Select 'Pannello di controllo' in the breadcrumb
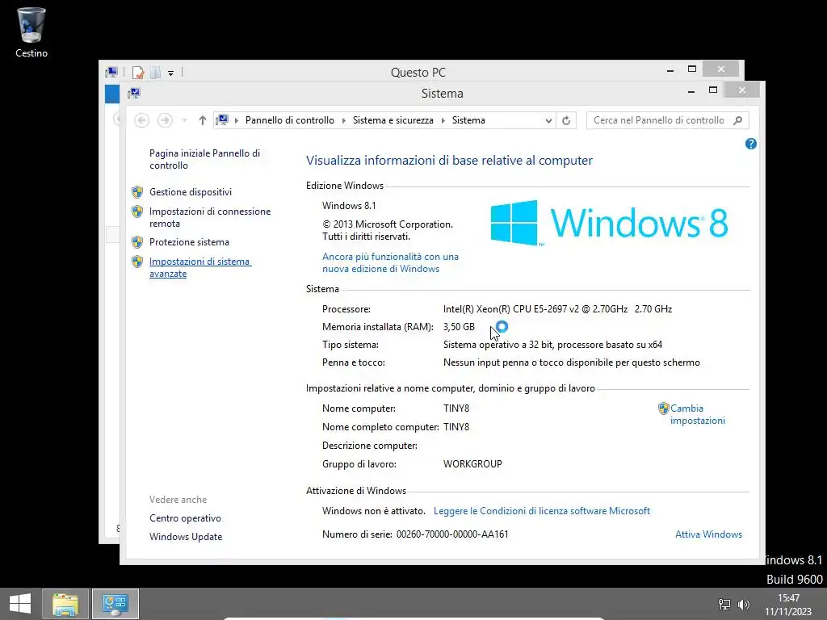This screenshot has height=620, width=827. (290, 120)
